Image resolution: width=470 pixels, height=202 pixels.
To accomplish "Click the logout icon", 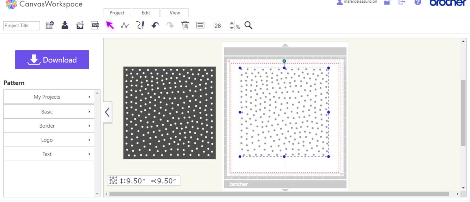I will click(x=402, y=2).
